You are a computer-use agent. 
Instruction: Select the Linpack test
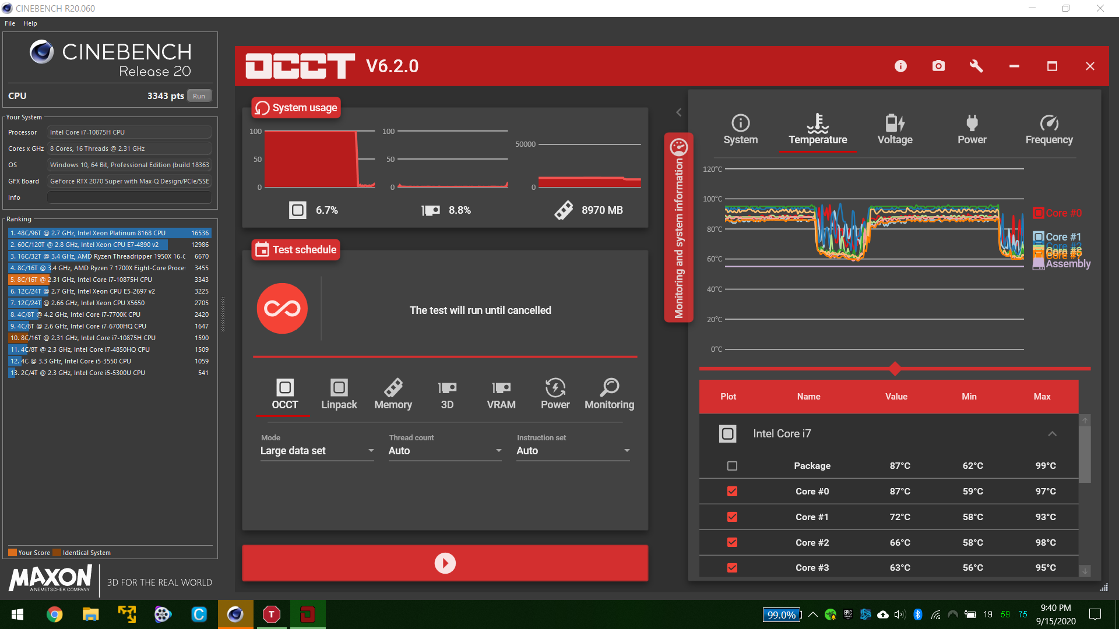(339, 395)
